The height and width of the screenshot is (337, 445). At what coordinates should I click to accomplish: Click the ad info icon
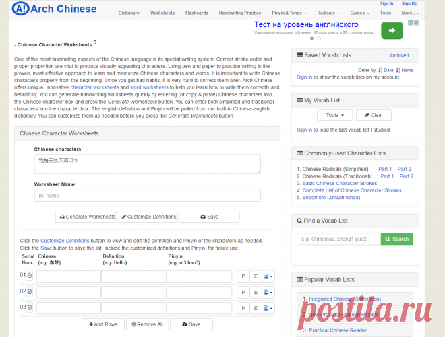pos(411,23)
